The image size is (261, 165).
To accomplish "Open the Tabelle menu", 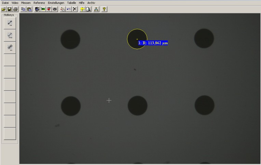I will pos(71,3).
